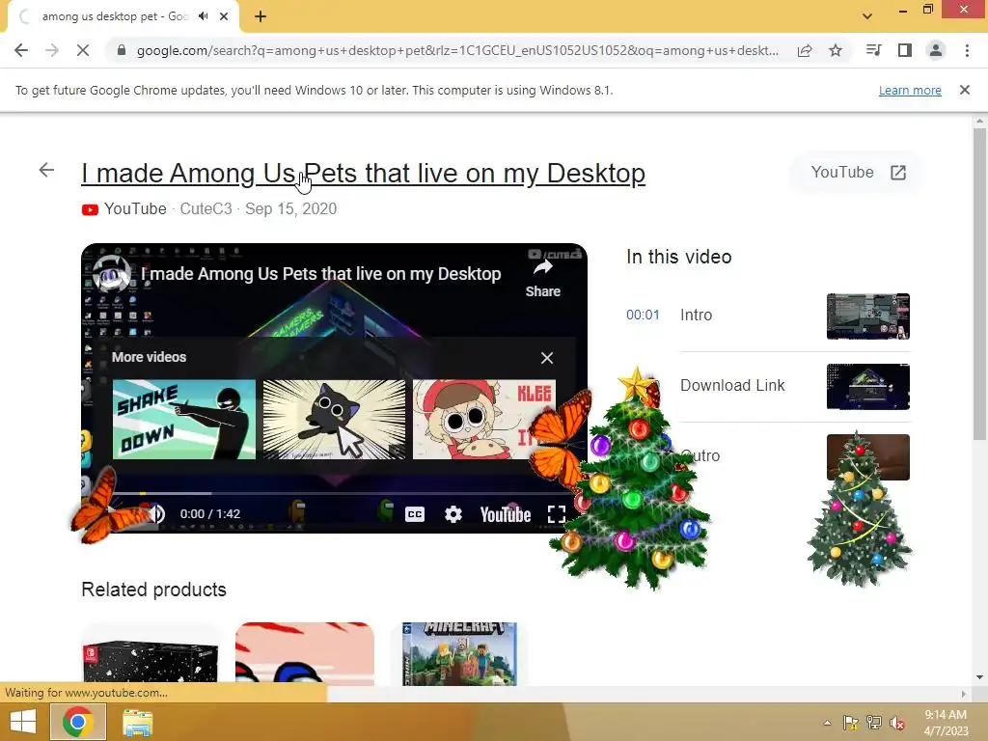Image resolution: width=988 pixels, height=741 pixels.
Task: Open the Among Us related product card
Action: click(x=305, y=654)
